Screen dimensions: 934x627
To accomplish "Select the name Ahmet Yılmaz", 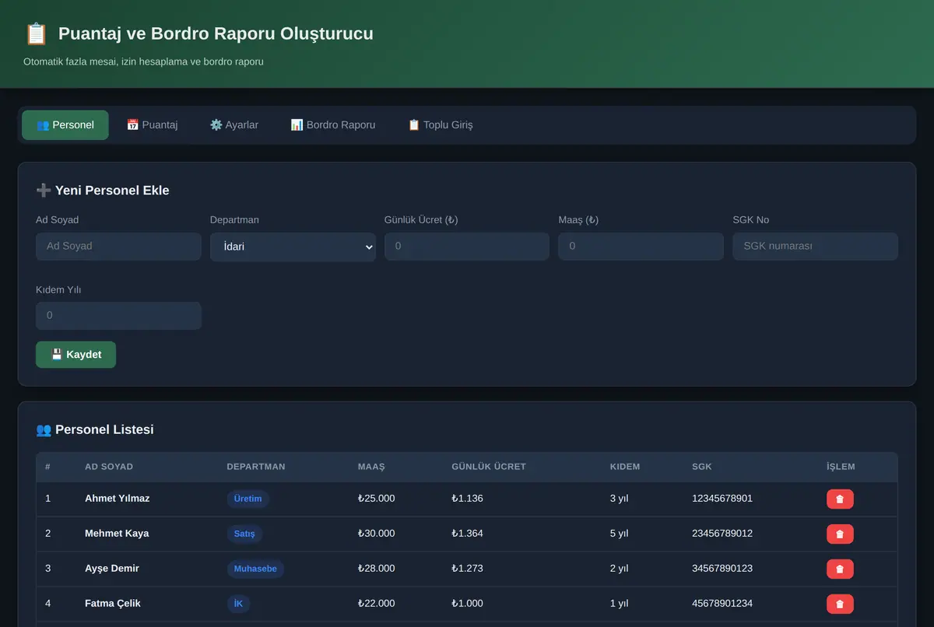I will pyautogui.click(x=118, y=499).
